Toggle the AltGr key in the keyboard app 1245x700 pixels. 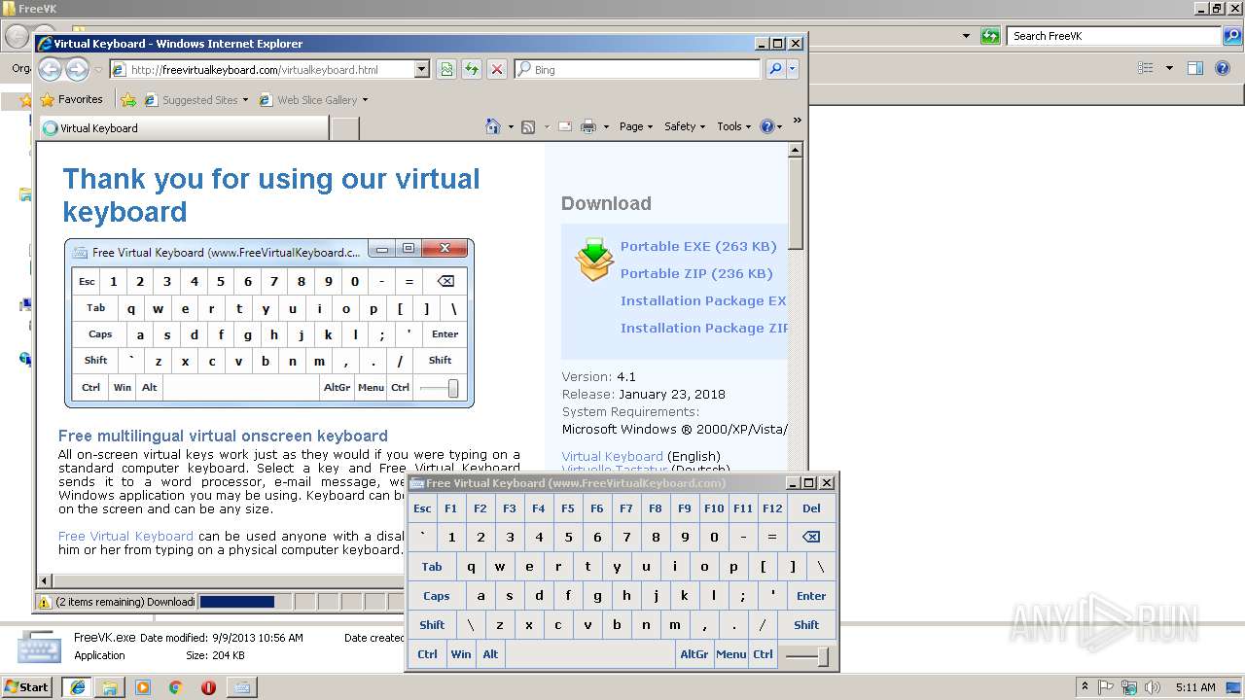[x=694, y=654]
